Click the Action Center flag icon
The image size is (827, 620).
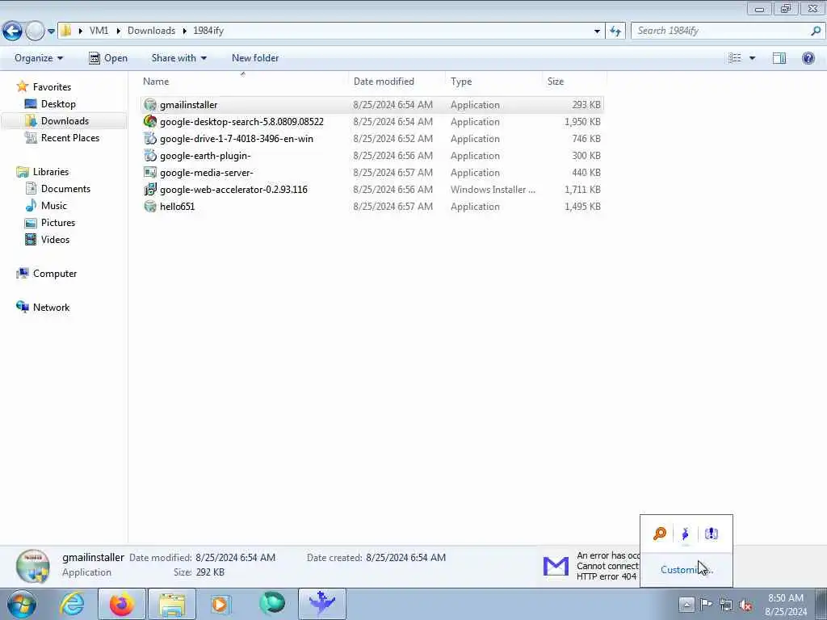[x=706, y=604]
